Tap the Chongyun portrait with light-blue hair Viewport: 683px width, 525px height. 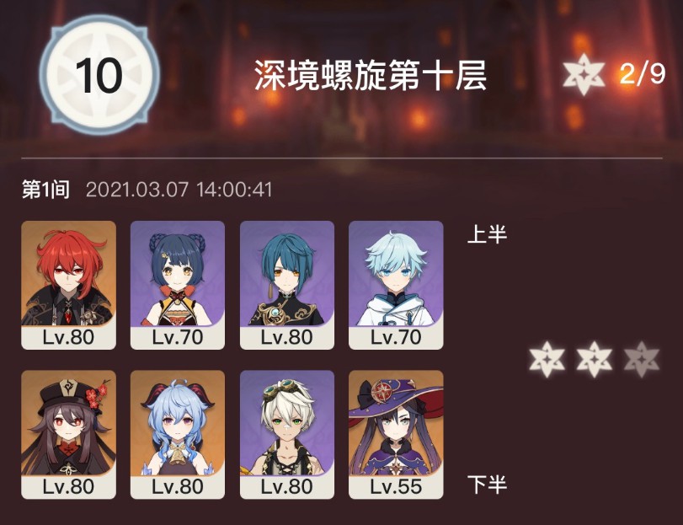(396, 285)
